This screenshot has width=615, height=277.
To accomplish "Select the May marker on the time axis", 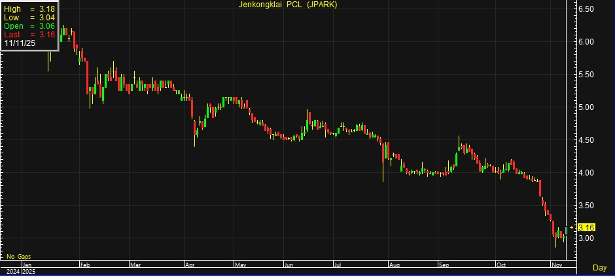I will [239, 265].
